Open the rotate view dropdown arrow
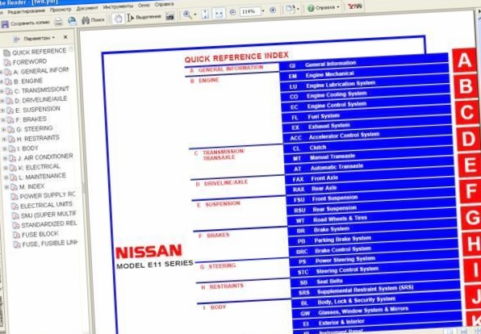Screen dimensions: 481x334 point(298,9)
